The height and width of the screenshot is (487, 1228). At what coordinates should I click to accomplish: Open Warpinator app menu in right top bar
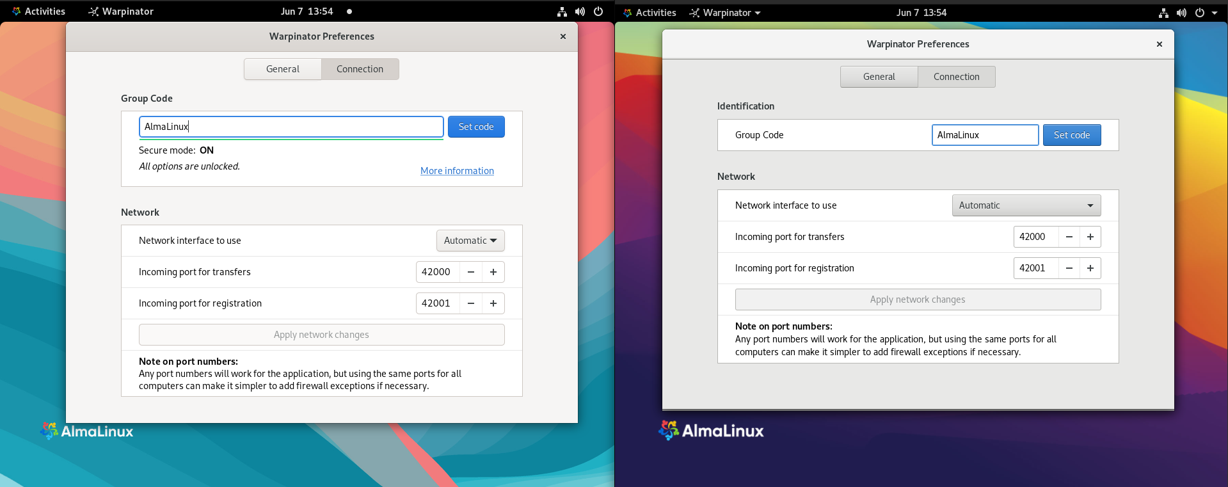pos(726,13)
